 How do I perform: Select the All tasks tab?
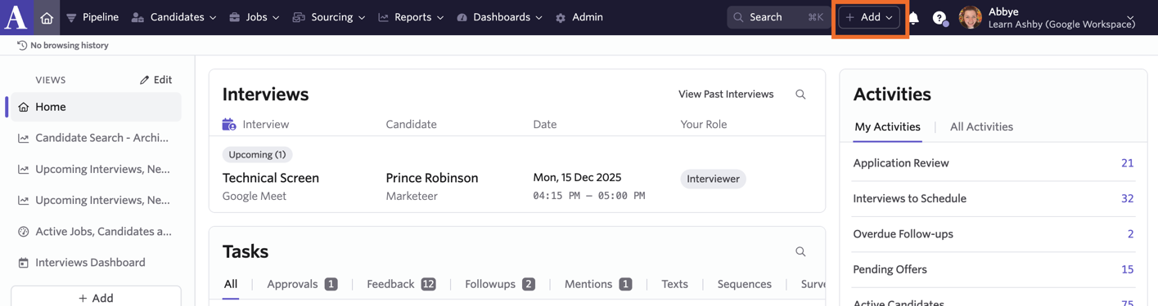231,284
